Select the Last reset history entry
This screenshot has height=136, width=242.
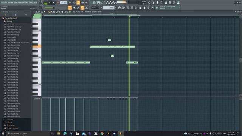coord(10,24)
